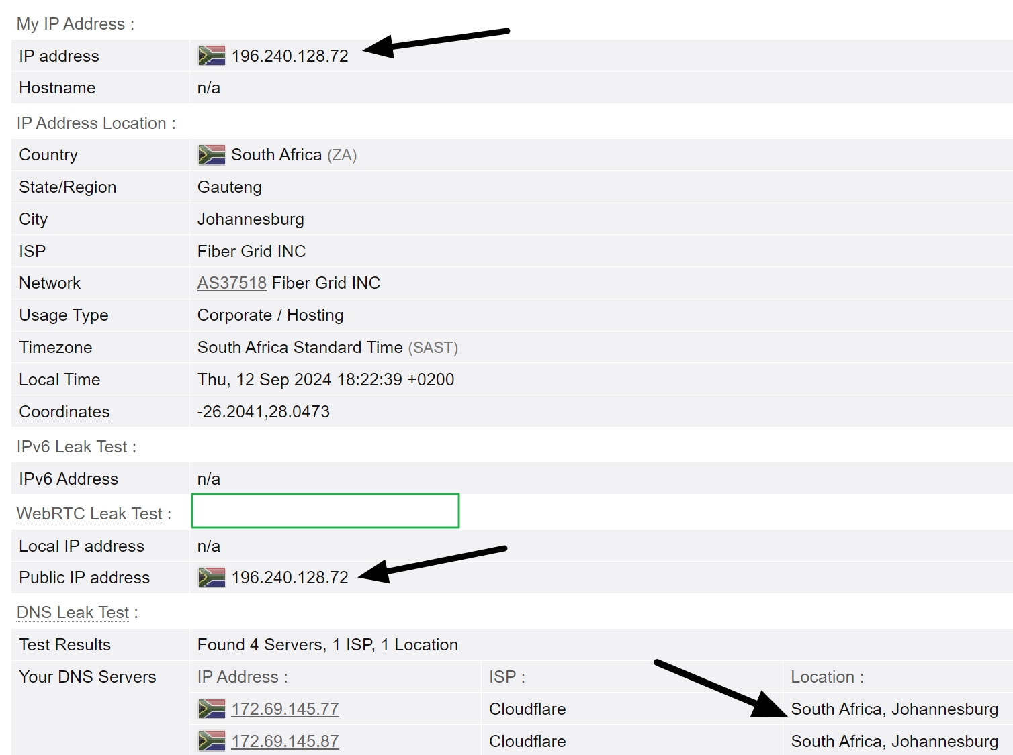Click inside the WebRTC test input box
The width and height of the screenshot is (1013, 755).
point(325,510)
